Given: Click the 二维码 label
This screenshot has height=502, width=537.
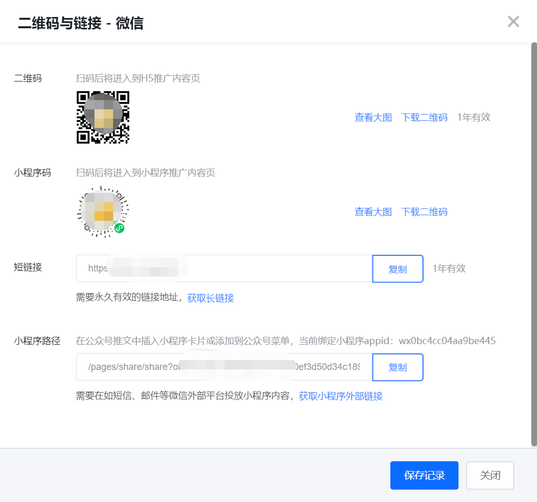Looking at the screenshot, I should coord(28,78).
